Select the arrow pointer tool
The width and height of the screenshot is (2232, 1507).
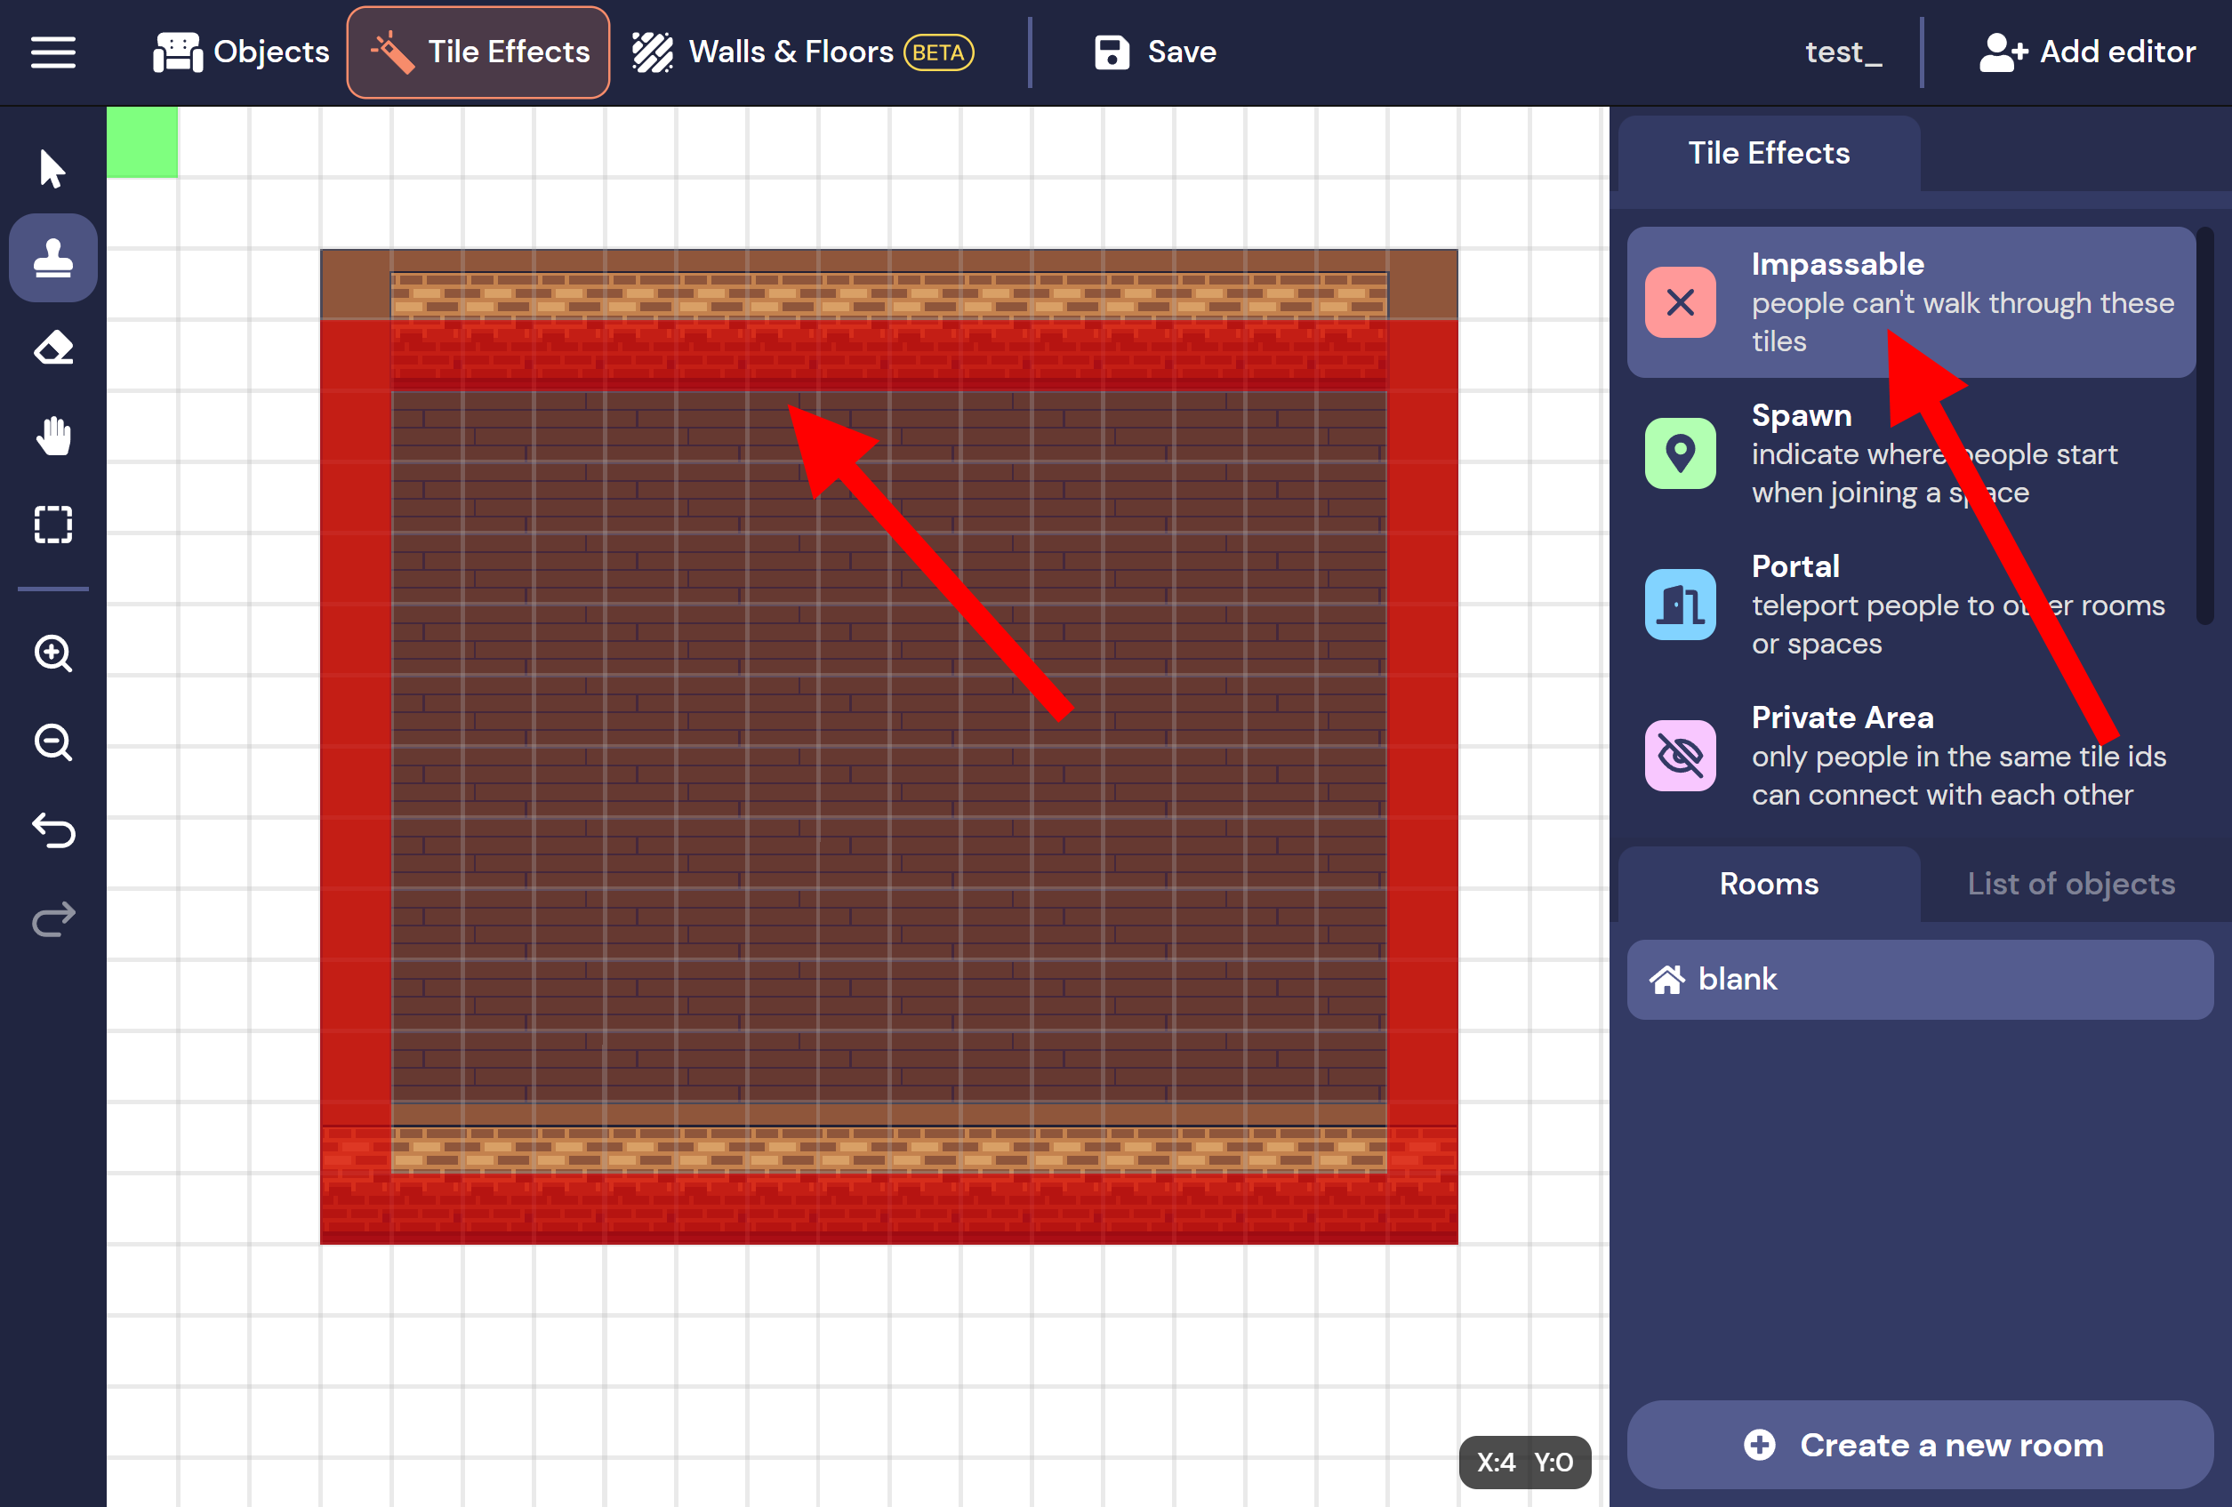52,169
